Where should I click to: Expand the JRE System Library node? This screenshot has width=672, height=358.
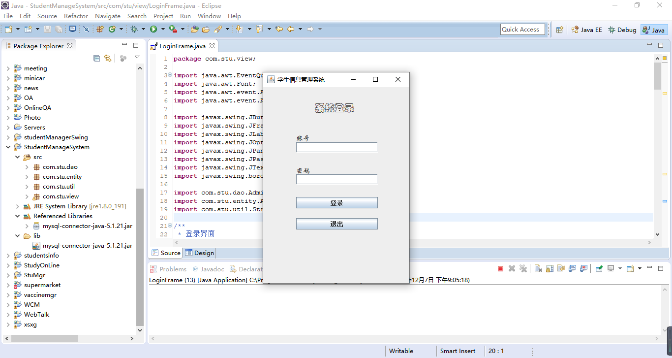click(17, 206)
